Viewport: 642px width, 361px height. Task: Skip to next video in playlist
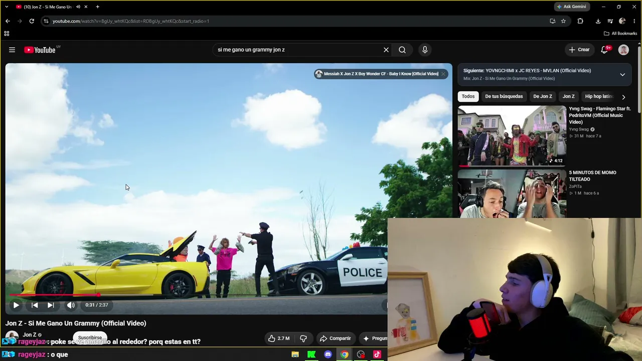click(51, 305)
